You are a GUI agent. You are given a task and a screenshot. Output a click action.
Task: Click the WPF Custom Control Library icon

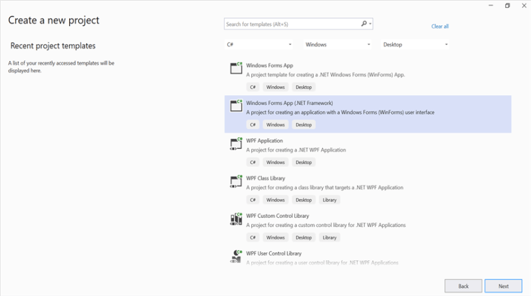(236, 218)
